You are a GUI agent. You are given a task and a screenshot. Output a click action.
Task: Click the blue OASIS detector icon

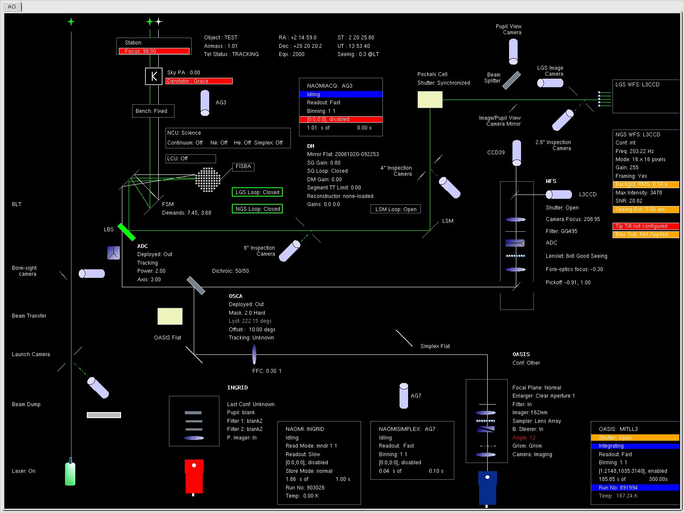[487, 487]
